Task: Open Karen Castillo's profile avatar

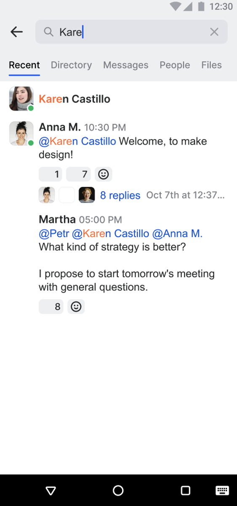Action: 21,99
